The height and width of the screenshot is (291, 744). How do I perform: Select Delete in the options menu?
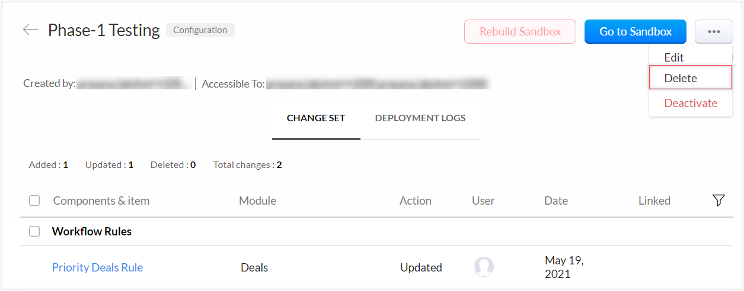click(681, 78)
